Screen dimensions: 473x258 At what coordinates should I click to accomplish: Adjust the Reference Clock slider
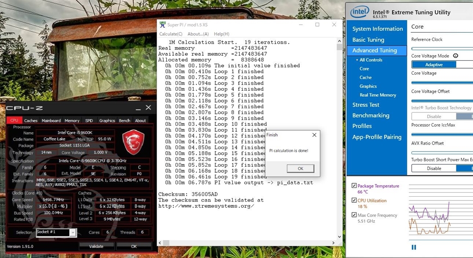pyautogui.click(x=442, y=48)
